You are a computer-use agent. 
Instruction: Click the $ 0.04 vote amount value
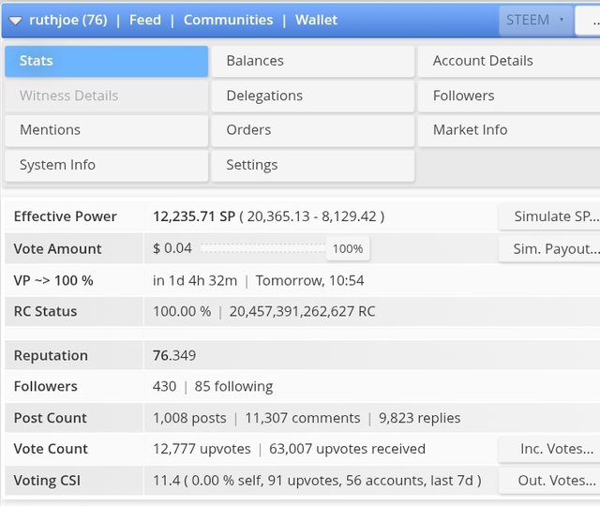tap(172, 248)
